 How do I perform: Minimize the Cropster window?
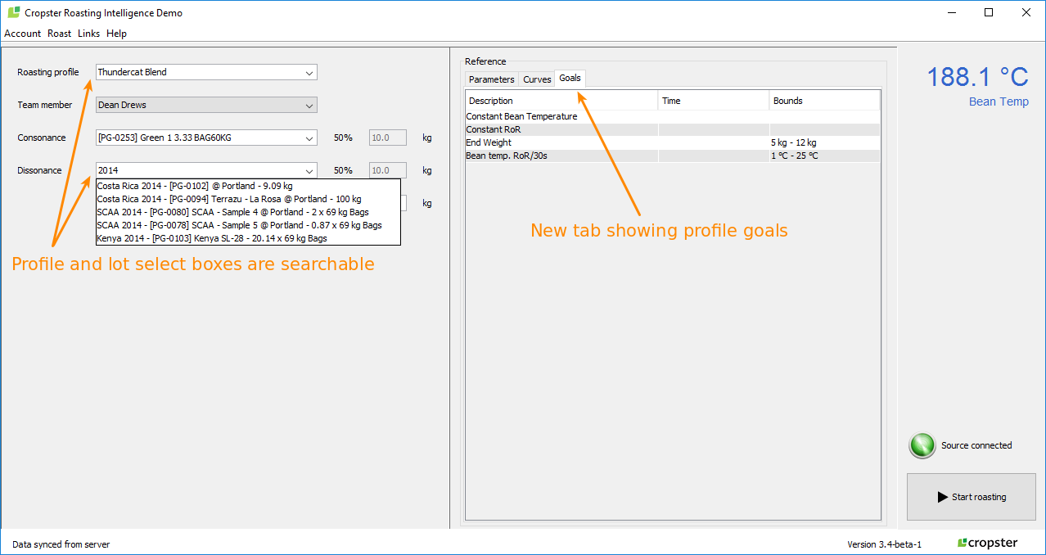(952, 12)
